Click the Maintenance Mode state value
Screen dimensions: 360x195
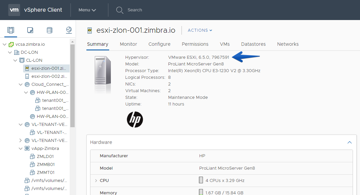(x=188, y=97)
